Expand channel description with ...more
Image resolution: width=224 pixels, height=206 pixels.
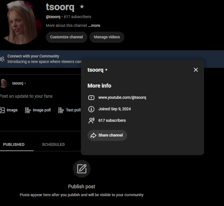(94, 26)
